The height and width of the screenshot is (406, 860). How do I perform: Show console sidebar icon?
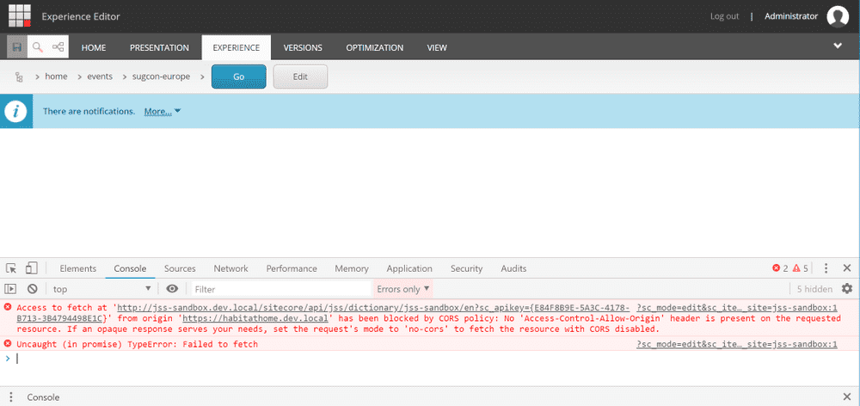pyautogui.click(x=11, y=289)
